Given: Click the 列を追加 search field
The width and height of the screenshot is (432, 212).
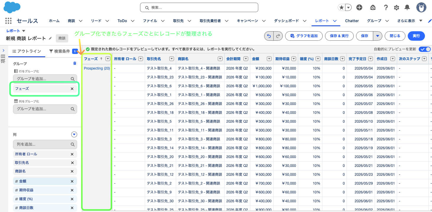Looking at the screenshot, I should [45, 144].
